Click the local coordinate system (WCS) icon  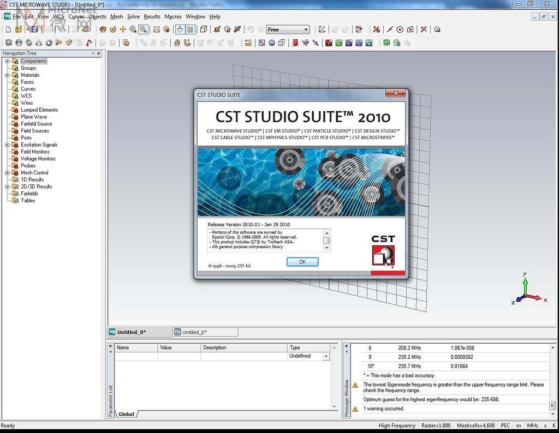pyautogui.click(x=322, y=29)
